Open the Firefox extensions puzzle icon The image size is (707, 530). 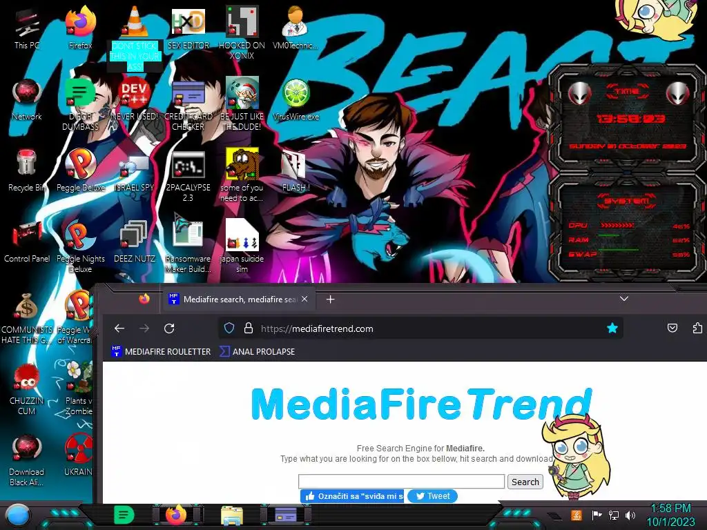click(x=697, y=328)
